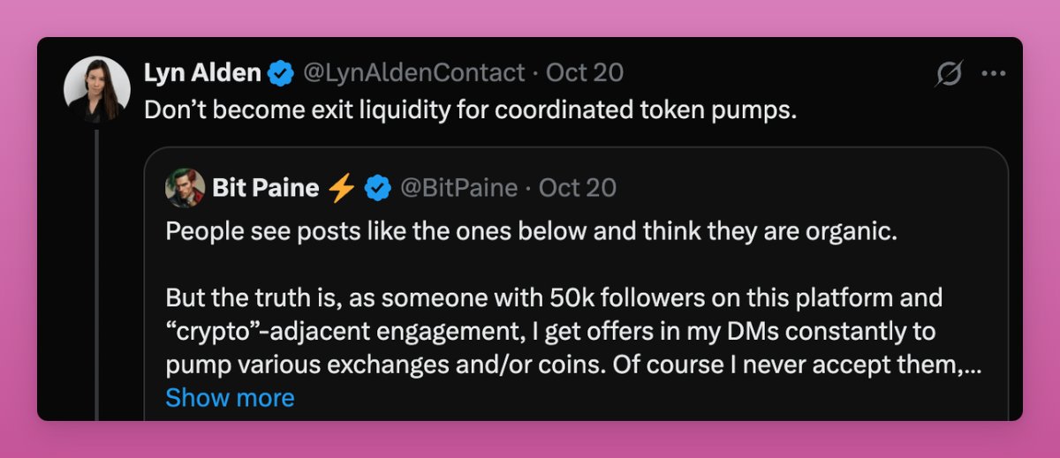Click the "Don't become exit liquidity" post text
Screen dimensions: 1060x458
pos(470,109)
